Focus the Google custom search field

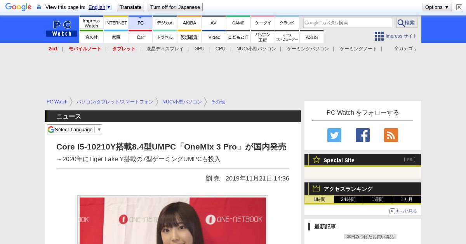(x=348, y=23)
